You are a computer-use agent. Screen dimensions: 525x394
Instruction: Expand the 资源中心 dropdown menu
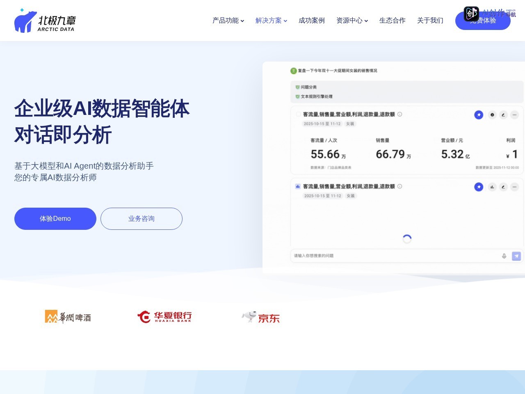pos(352,21)
